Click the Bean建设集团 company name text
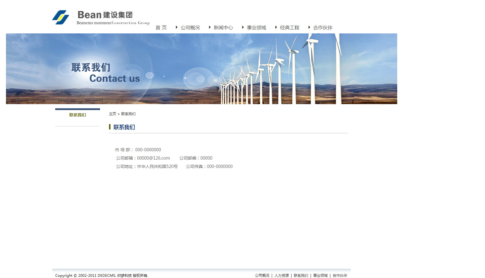The width and height of the screenshot is (485, 278). click(x=105, y=15)
